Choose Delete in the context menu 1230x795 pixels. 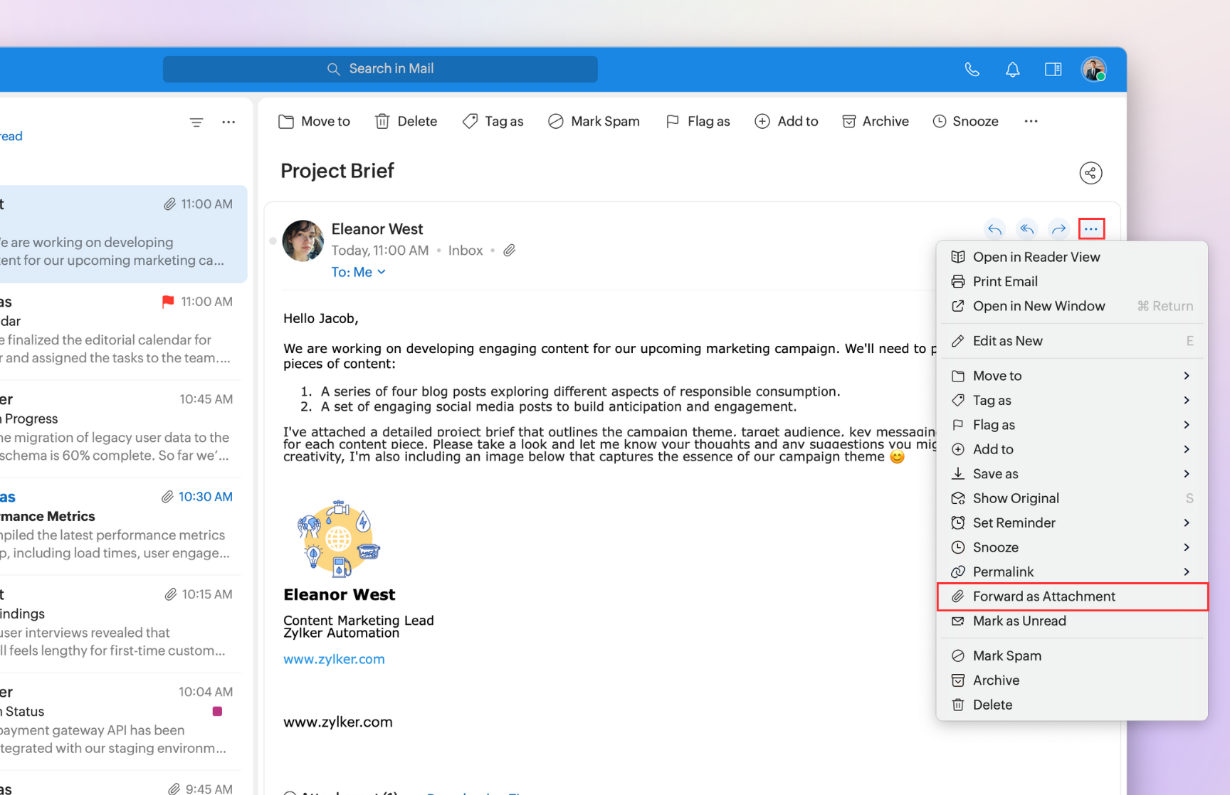click(1072, 705)
